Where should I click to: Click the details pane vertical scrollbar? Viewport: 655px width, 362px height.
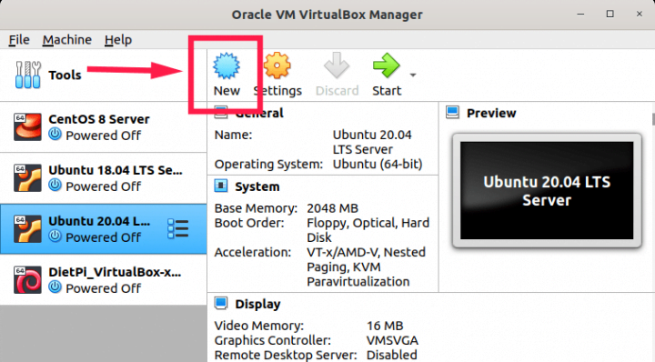[x=653, y=118]
